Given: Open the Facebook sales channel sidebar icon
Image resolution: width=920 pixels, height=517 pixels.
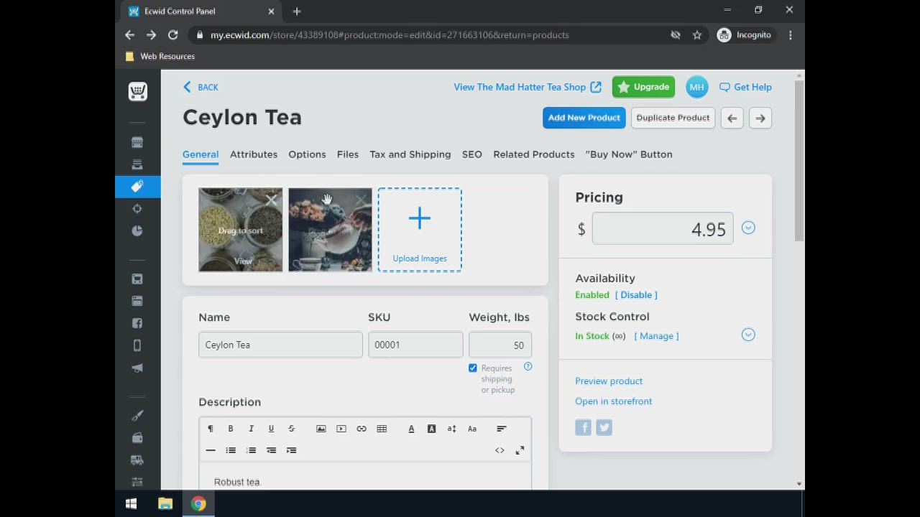Looking at the screenshot, I should pos(137,323).
